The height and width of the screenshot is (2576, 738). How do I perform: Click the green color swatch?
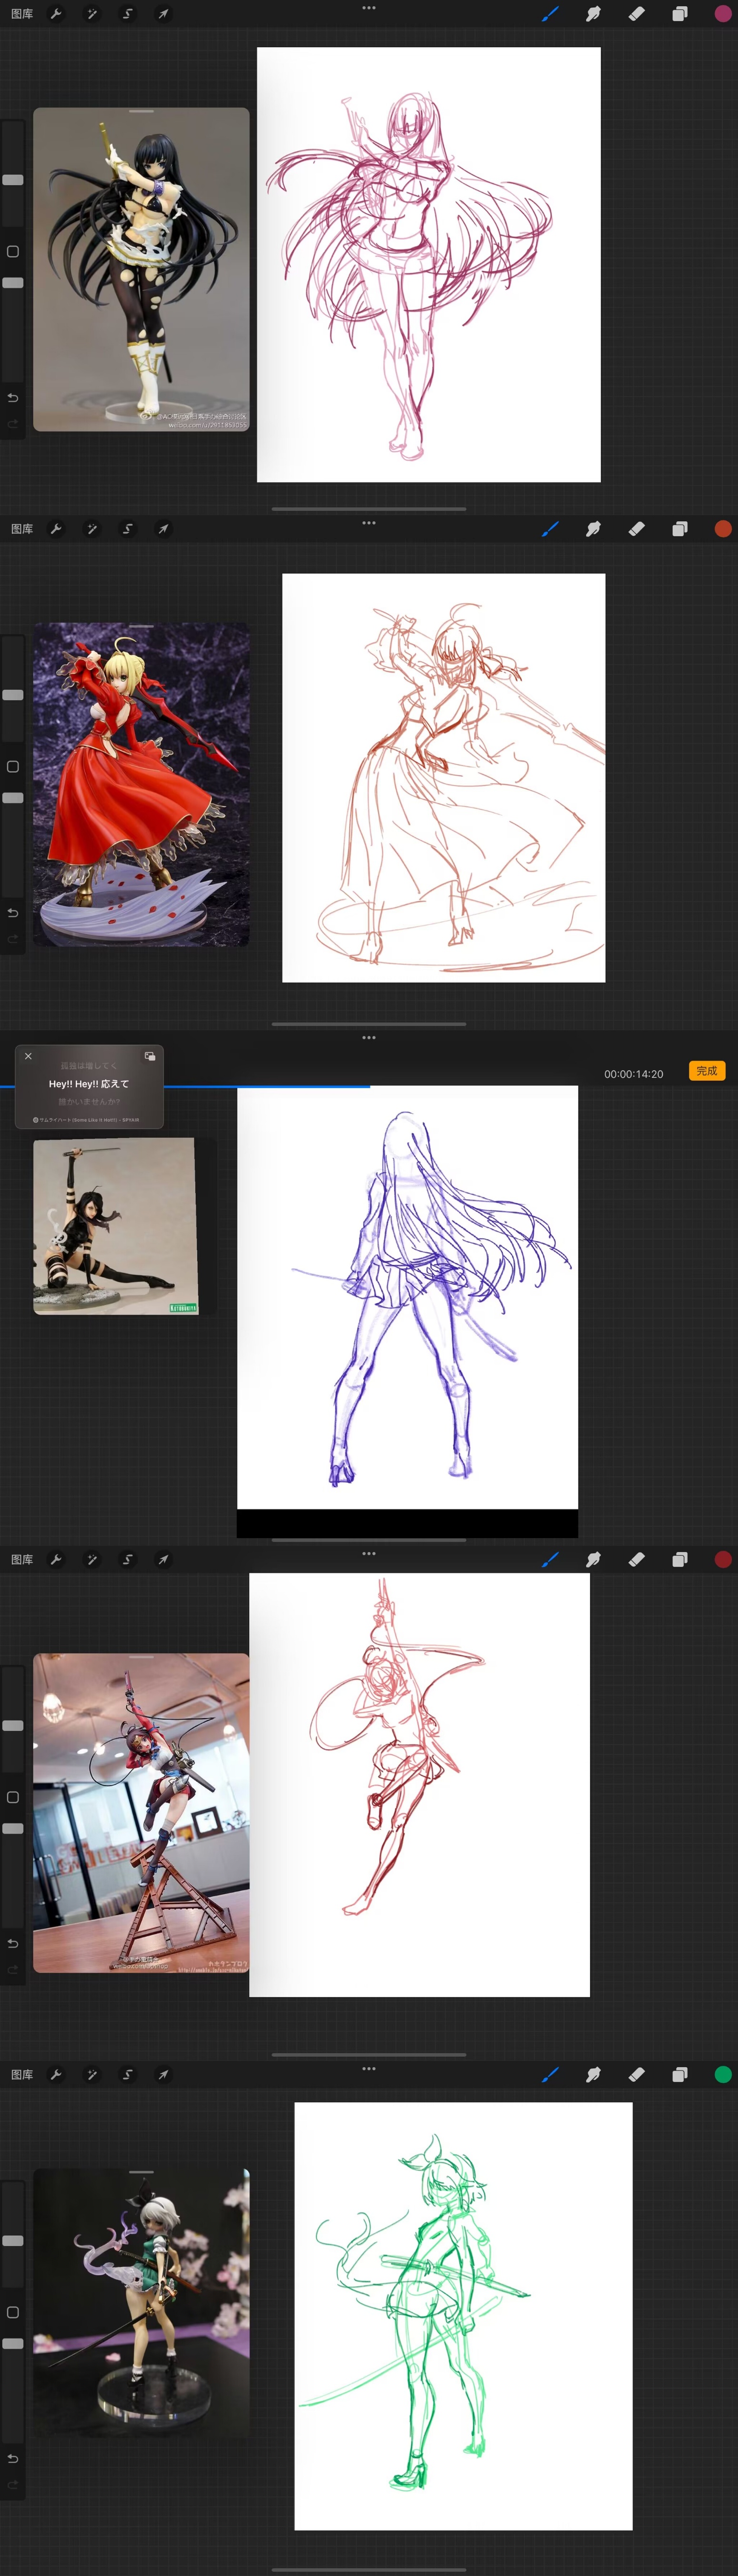click(723, 2074)
